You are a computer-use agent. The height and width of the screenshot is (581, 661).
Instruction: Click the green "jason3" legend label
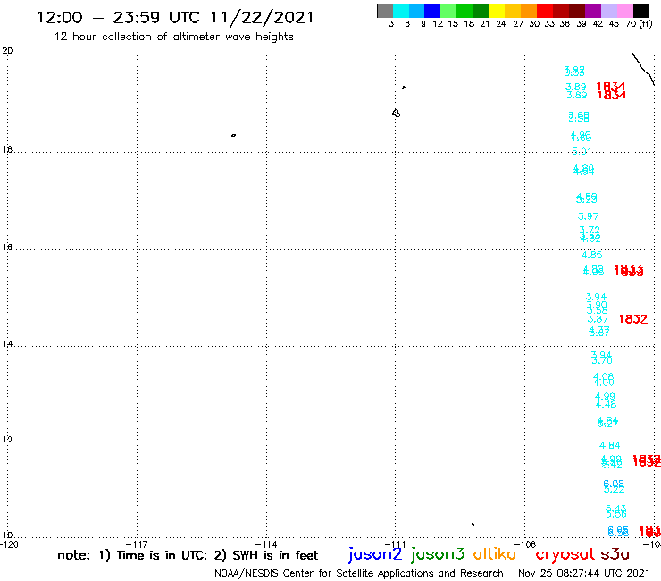[x=438, y=554]
